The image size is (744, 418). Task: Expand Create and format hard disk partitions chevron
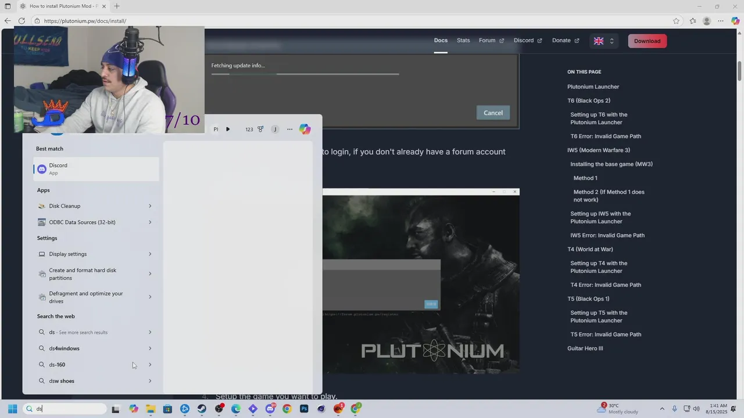(x=150, y=274)
